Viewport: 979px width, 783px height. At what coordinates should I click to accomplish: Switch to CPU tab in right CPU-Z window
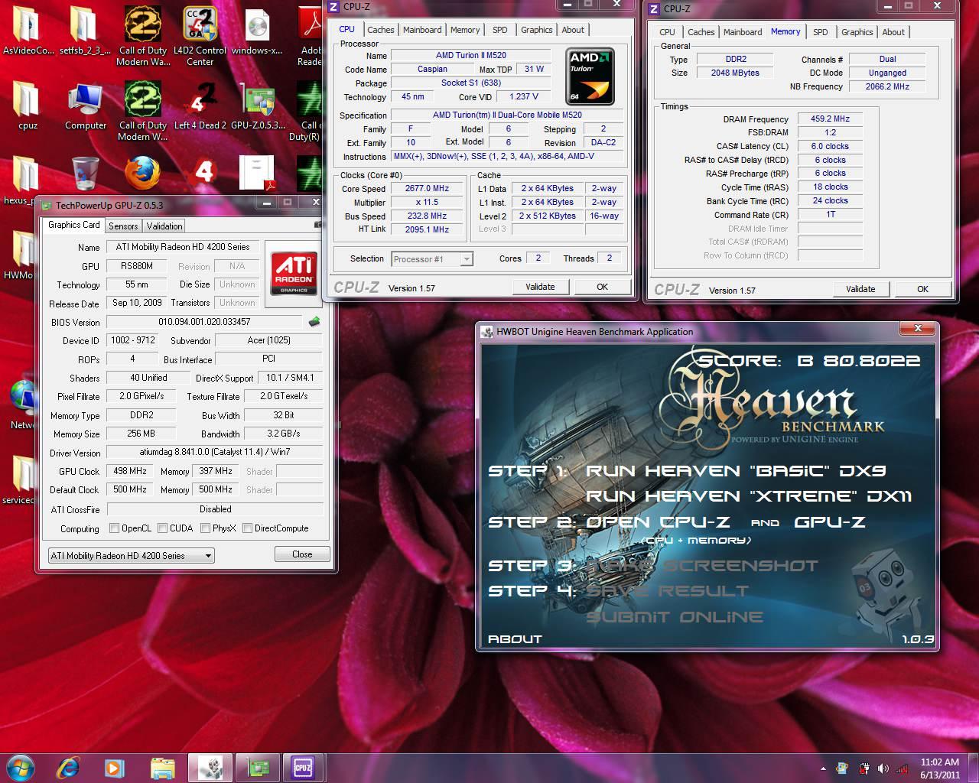(x=668, y=32)
